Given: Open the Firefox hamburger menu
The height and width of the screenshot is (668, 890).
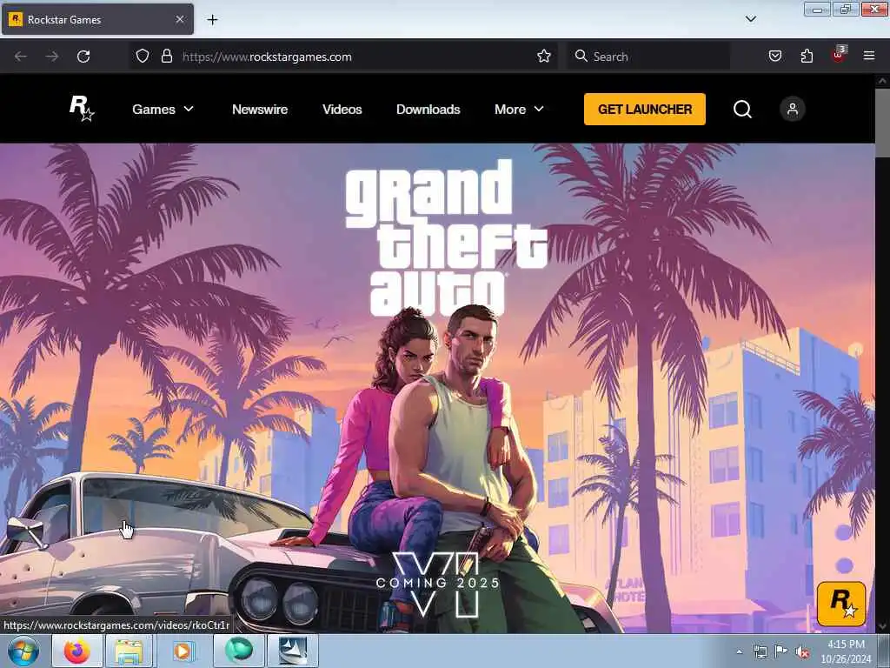Looking at the screenshot, I should pos(869,56).
